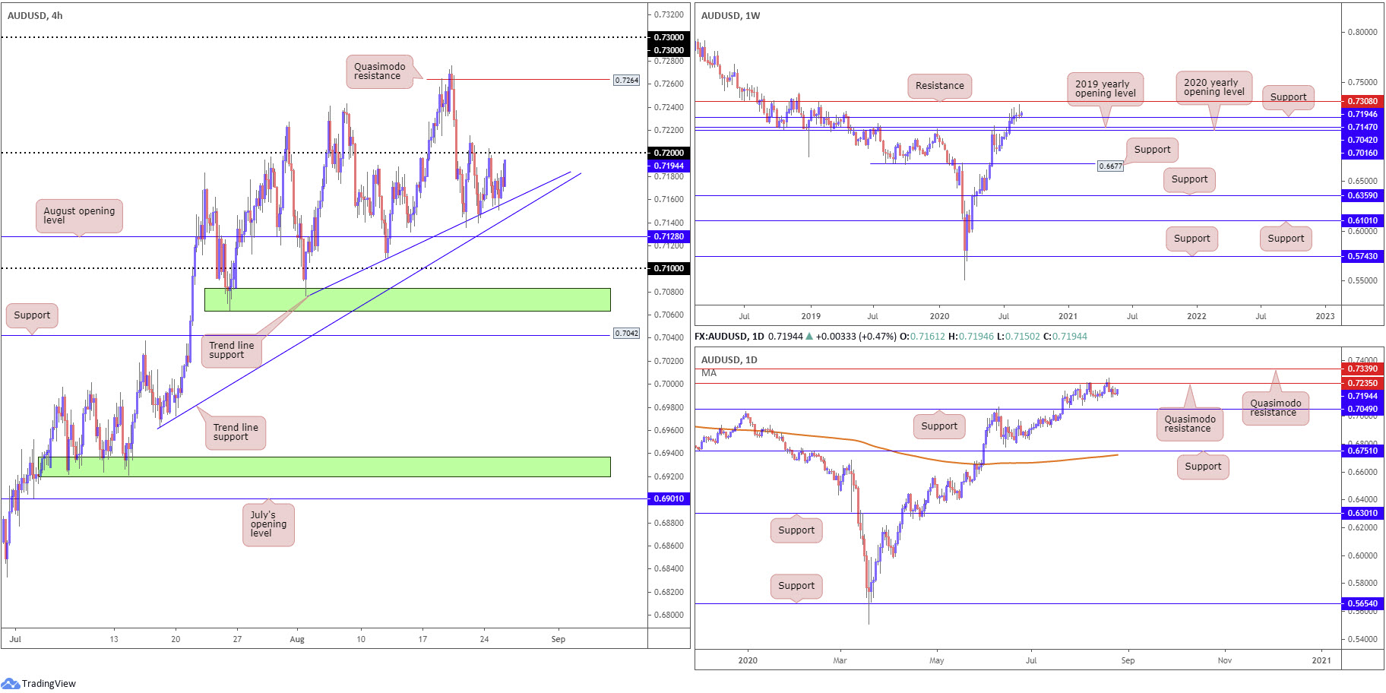
Task: Click the 0.57430 price tag
Action: pos(1362,256)
